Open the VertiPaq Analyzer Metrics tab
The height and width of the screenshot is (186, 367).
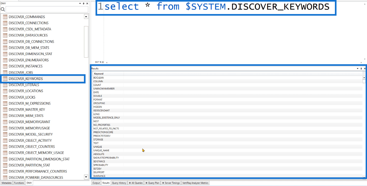(195, 183)
